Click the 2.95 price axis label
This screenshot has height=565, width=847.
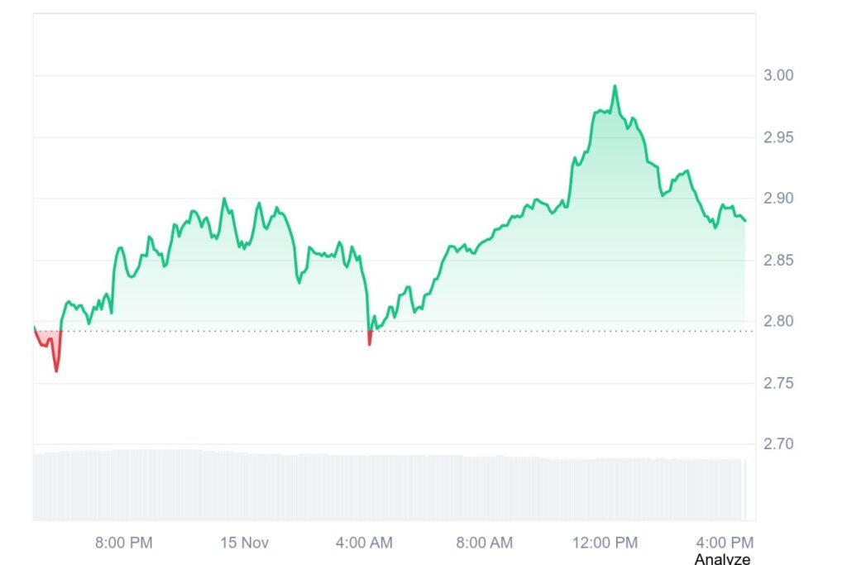[x=778, y=137]
